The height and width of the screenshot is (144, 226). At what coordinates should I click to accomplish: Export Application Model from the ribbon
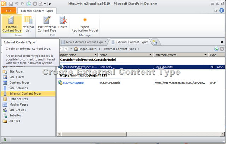(85, 24)
